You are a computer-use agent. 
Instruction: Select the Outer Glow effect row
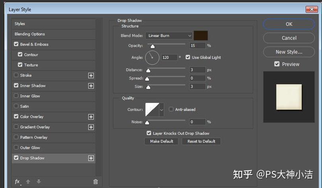click(x=54, y=147)
